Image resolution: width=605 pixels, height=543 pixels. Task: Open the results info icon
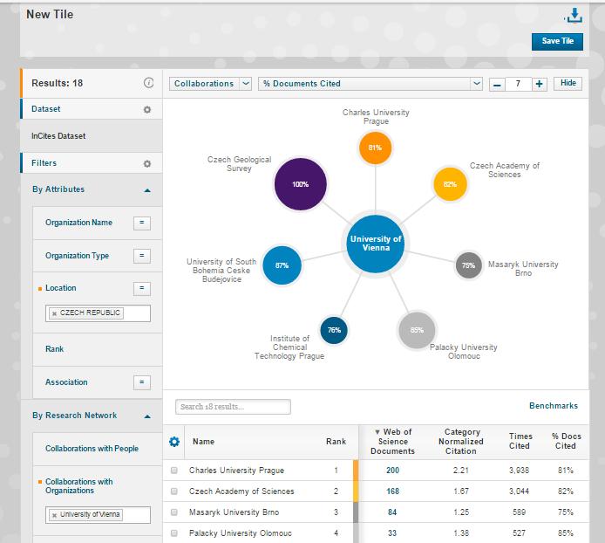(x=148, y=83)
